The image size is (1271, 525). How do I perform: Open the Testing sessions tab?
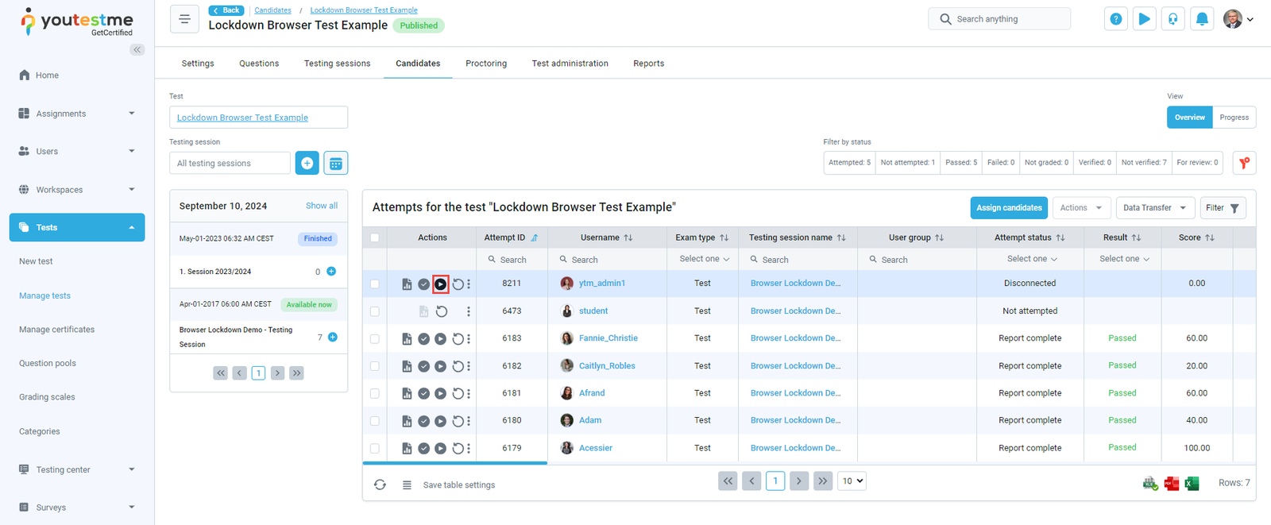point(337,64)
